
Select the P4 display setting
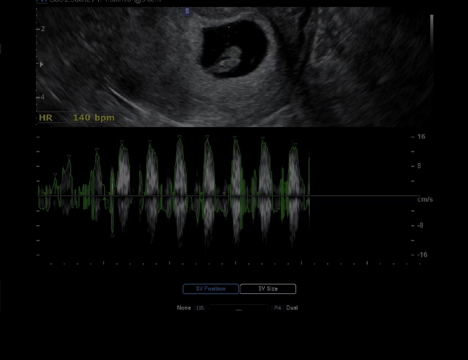278,308
